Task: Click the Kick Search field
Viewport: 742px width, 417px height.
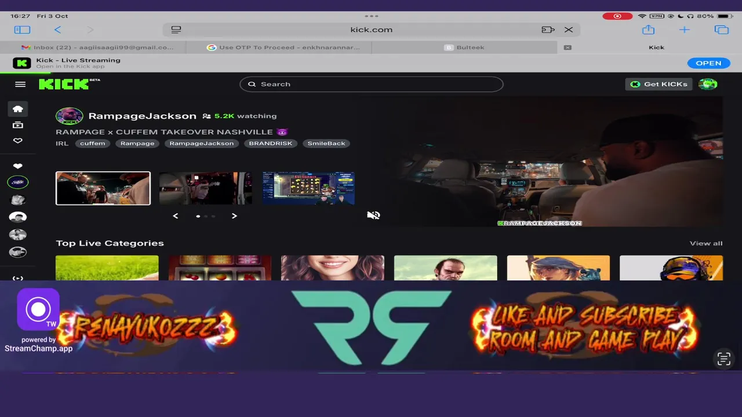Action: click(x=372, y=84)
